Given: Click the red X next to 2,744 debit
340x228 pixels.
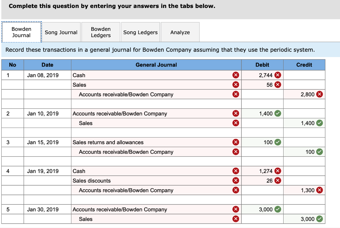Looking at the screenshot, I should [277, 75].
